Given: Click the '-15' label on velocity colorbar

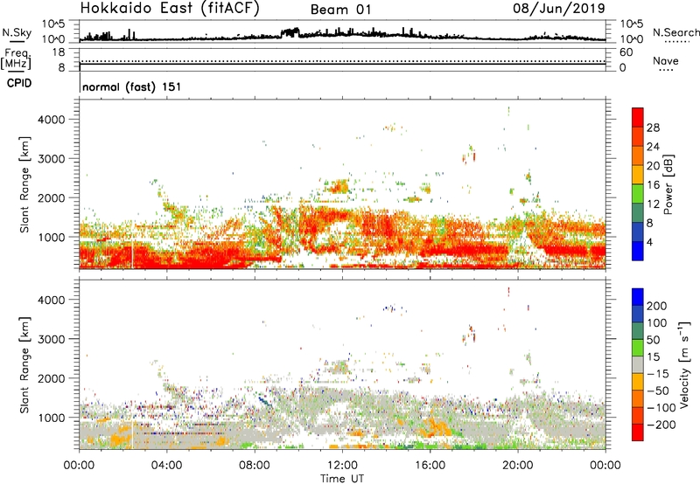Looking at the screenshot, I should coord(658,373).
